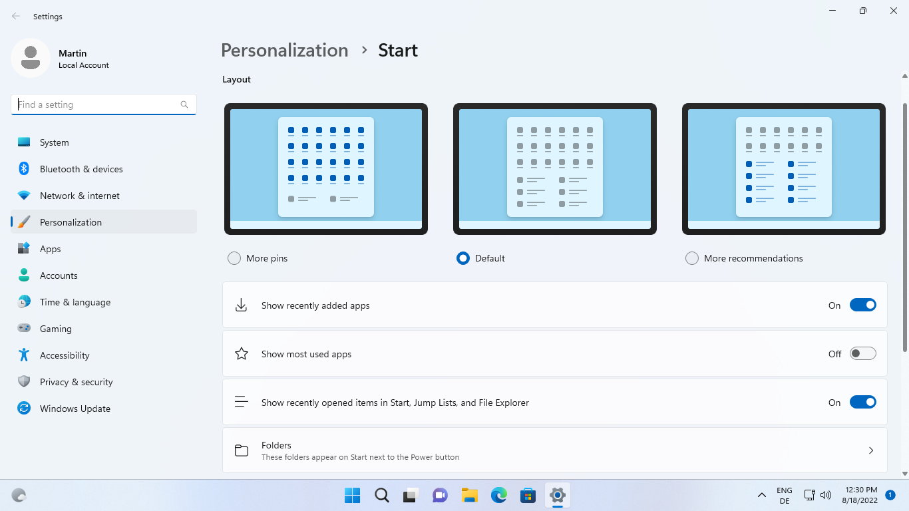Open Bluetooth & devices settings icon
The width and height of the screenshot is (909, 511).
pyautogui.click(x=24, y=168)
